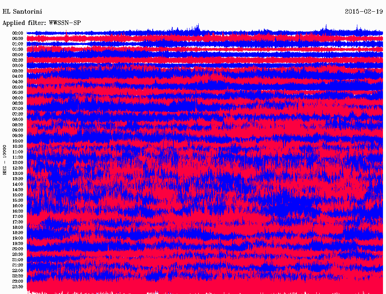
Task: Click the 00:00 time label
Action: tap(17, 33)
